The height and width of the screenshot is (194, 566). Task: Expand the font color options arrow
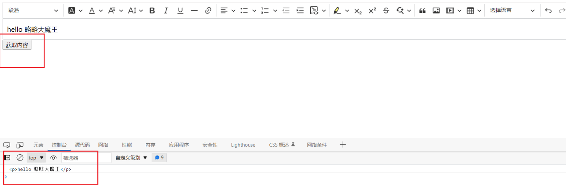pos(101,11)
